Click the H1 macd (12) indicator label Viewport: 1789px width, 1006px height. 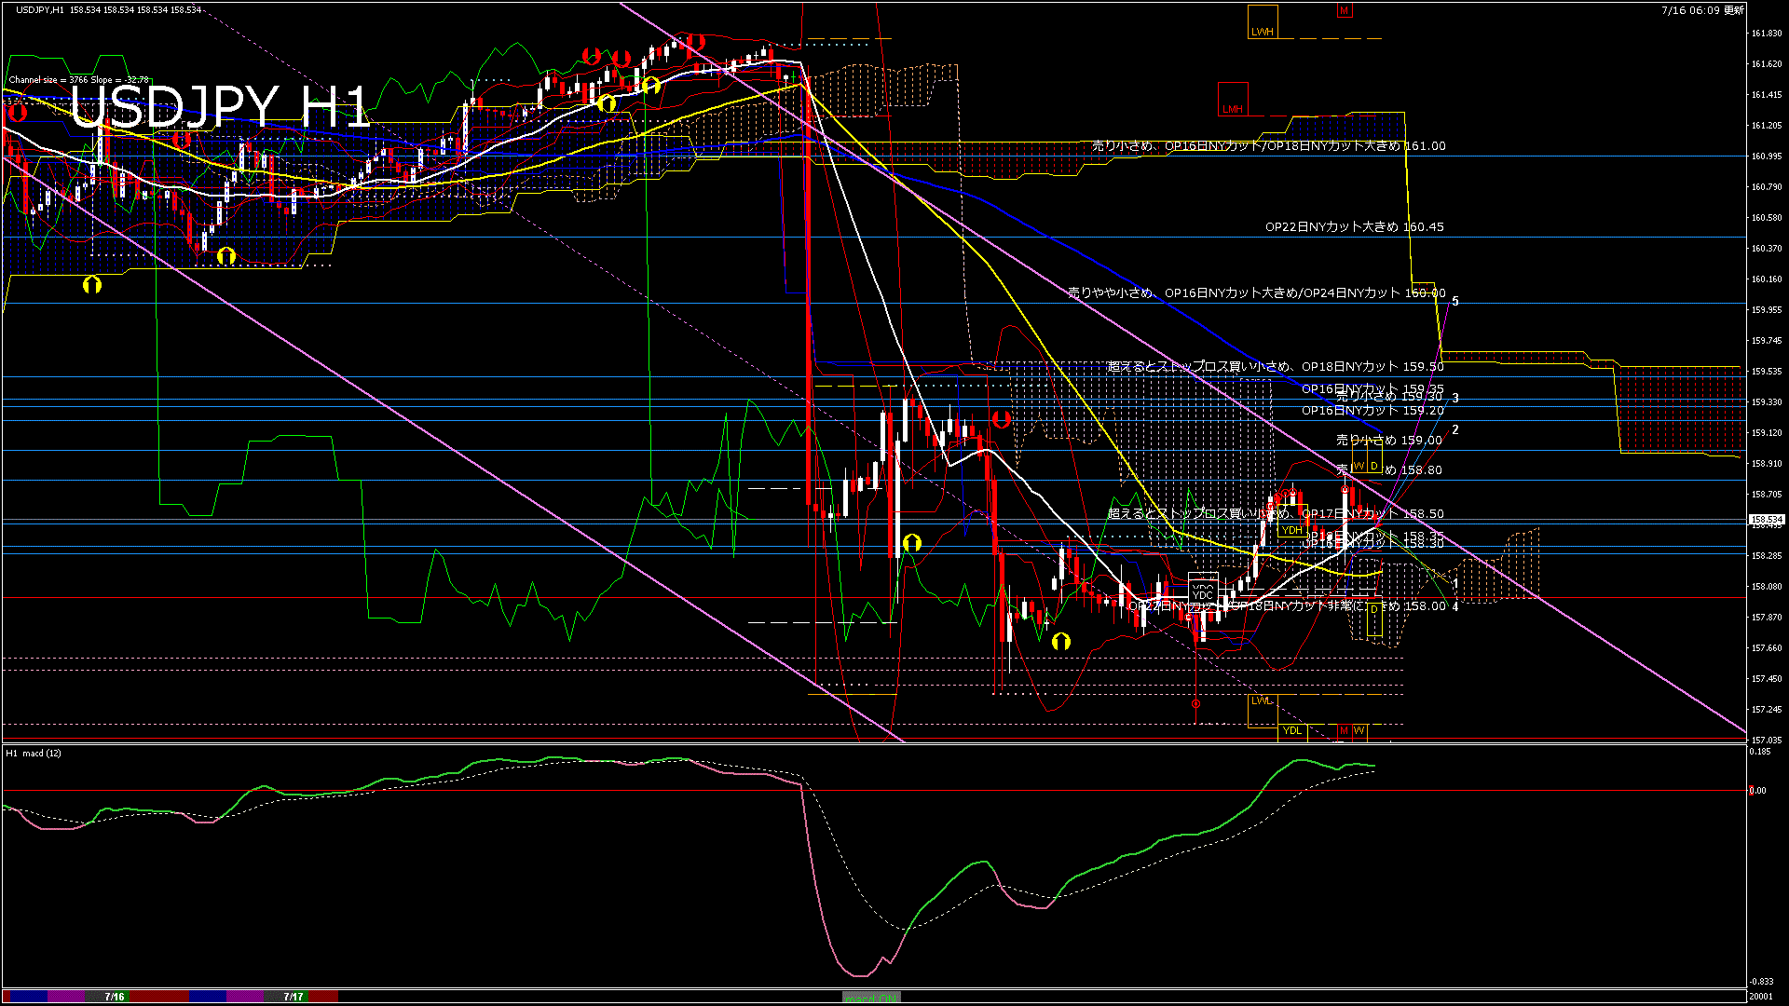[34, 753]
